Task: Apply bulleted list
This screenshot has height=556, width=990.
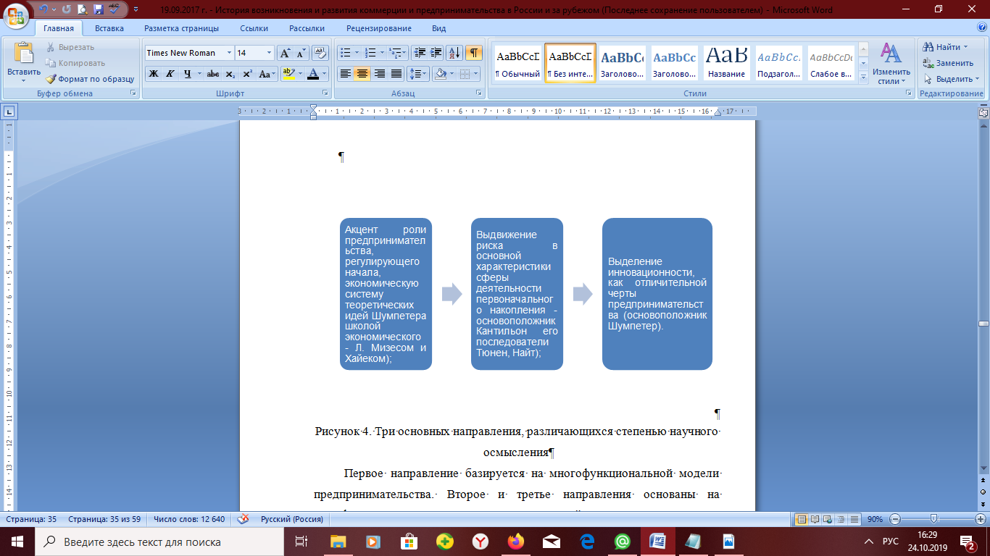Action: point(346,53)
